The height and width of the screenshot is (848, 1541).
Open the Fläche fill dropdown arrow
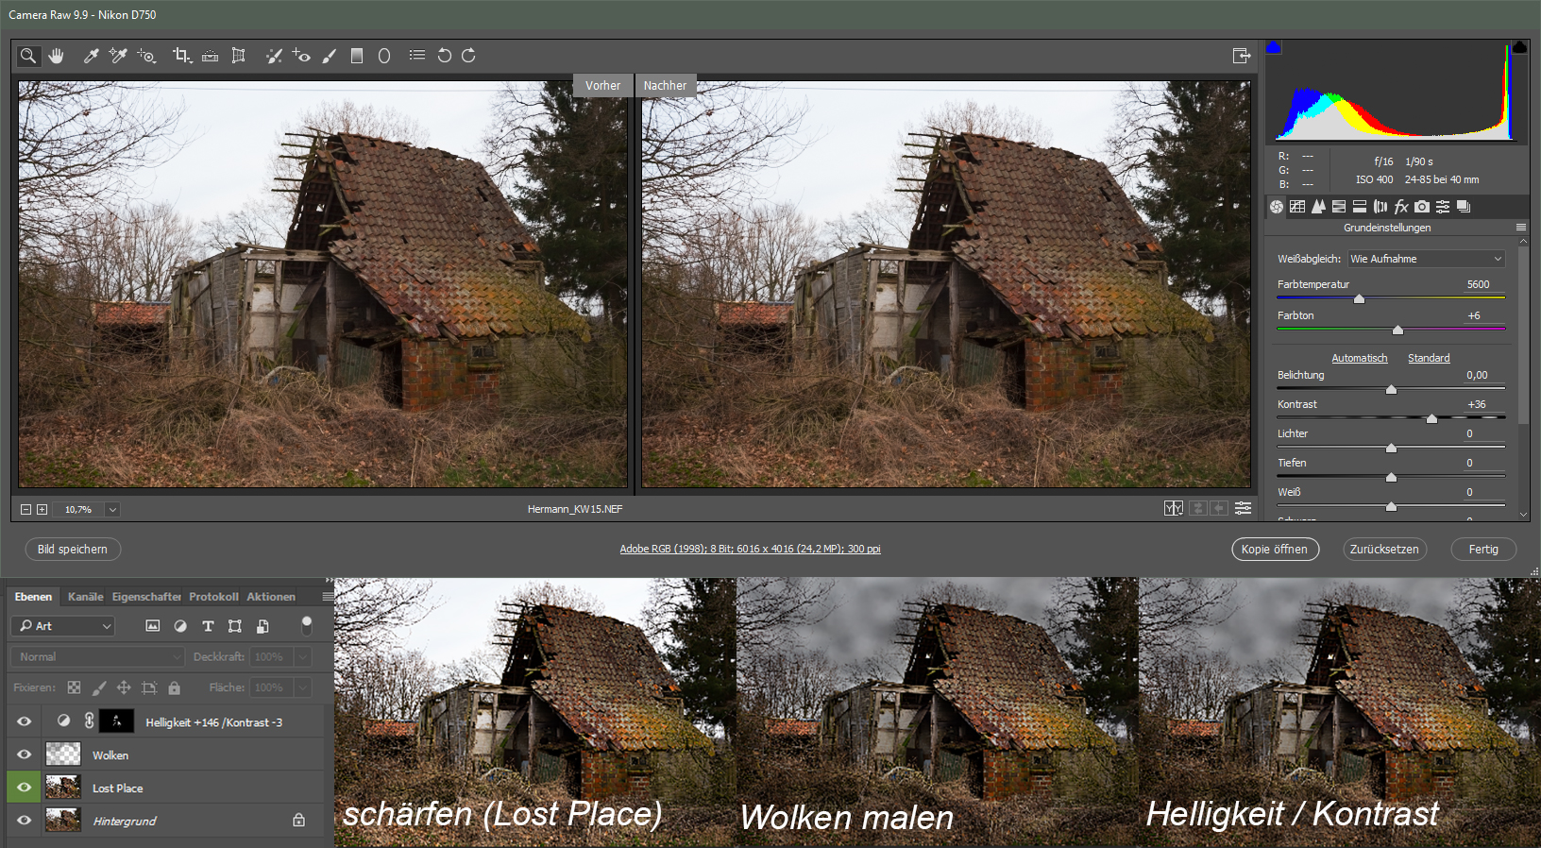pos(303,687)
